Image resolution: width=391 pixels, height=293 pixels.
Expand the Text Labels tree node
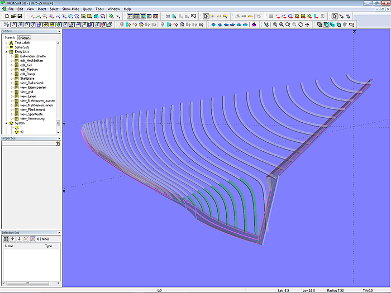(6, 42)
